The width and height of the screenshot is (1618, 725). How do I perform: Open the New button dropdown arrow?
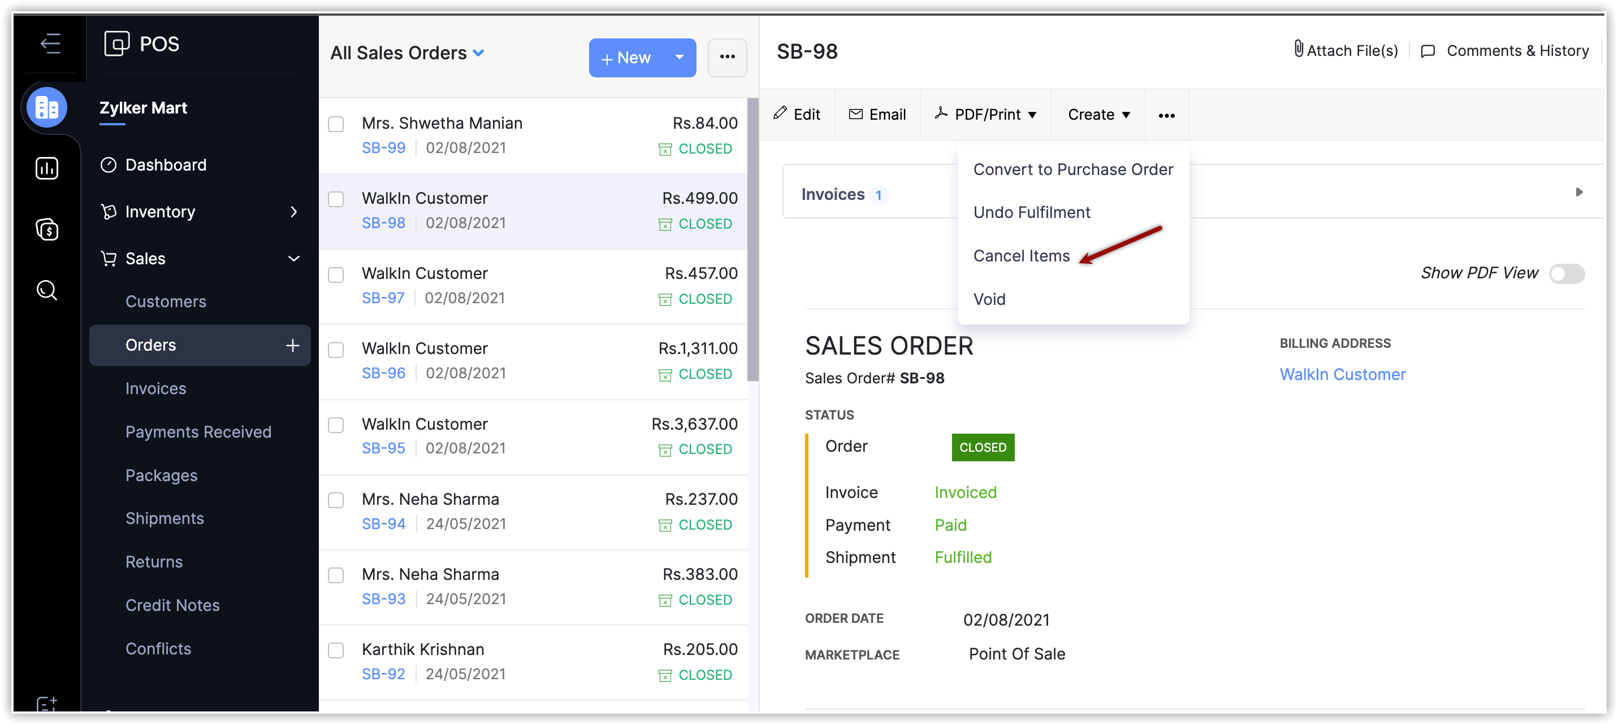point(679,58)
